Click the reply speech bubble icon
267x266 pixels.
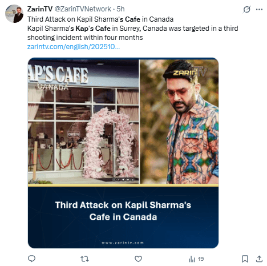point(31,259)
